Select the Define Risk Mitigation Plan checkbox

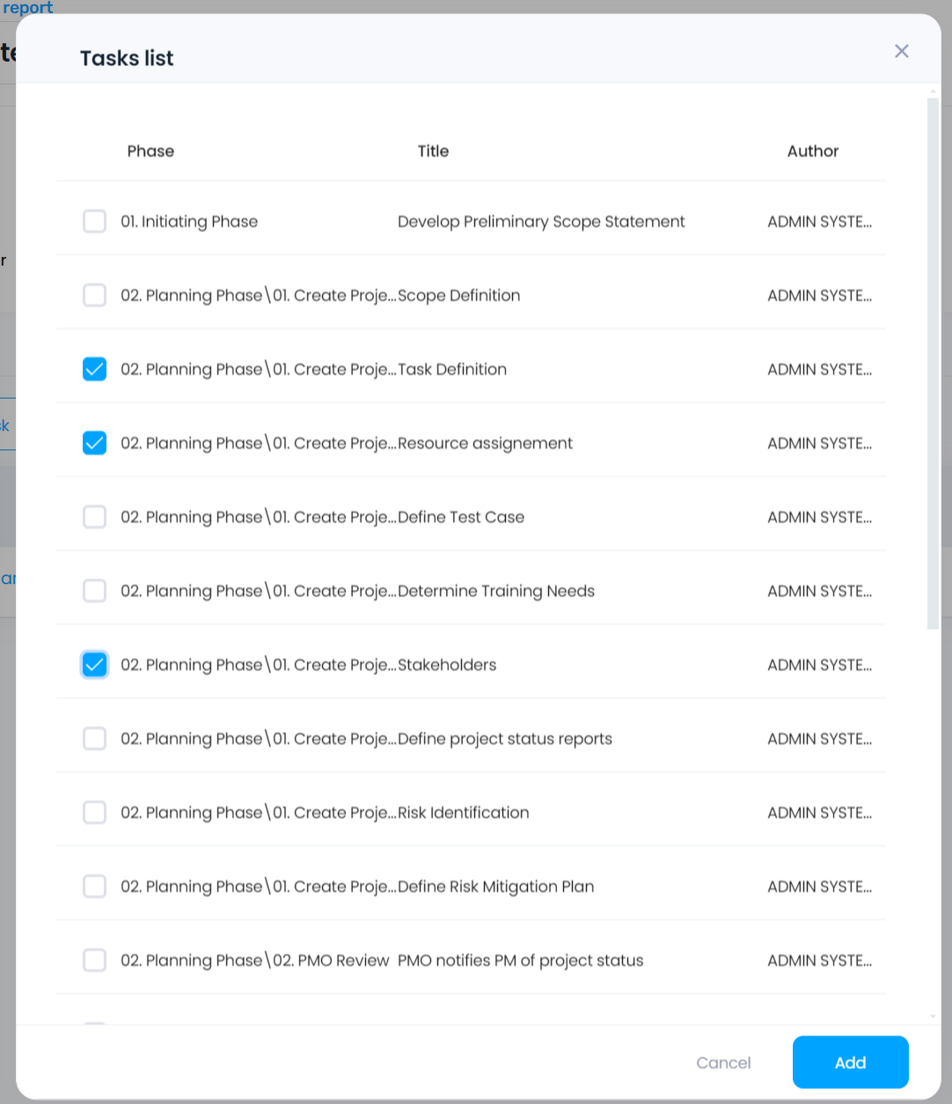click(x=94, y=886)
